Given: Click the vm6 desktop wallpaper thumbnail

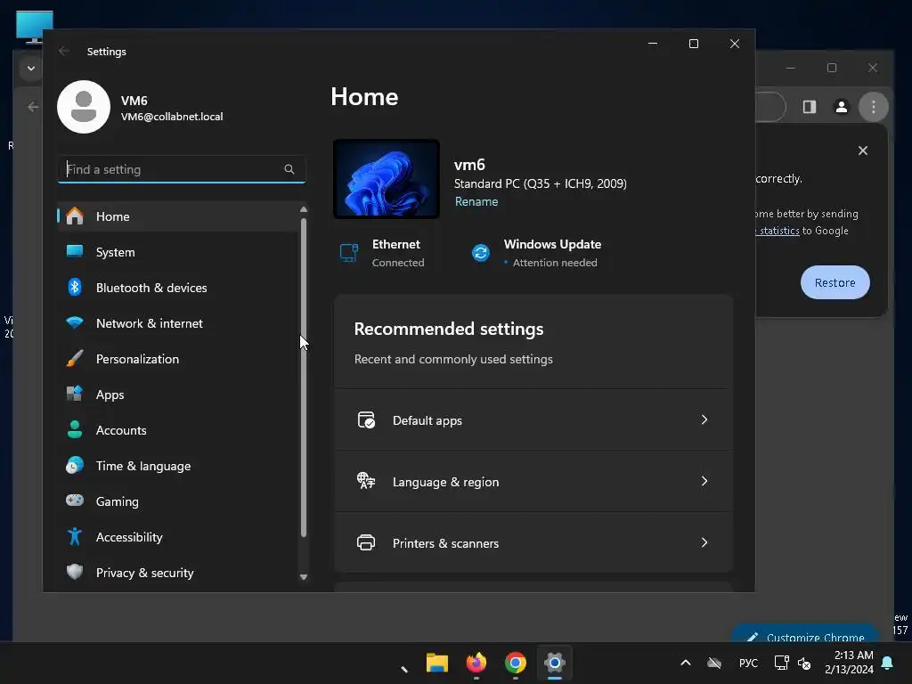Looking at the screenshot, I should [387, 179].
